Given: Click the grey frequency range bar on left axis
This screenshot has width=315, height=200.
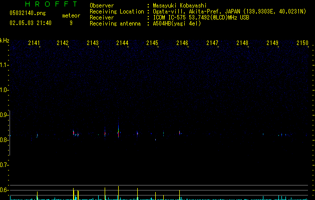Looking at the screenshot, I should (10, 133).
